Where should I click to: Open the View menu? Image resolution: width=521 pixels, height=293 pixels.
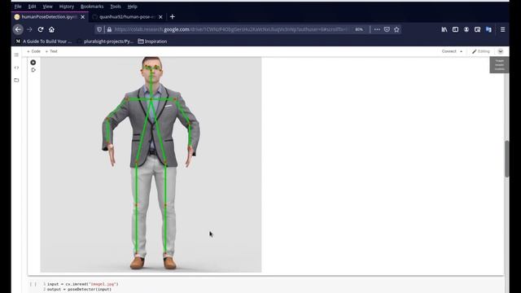coord(47,7)
